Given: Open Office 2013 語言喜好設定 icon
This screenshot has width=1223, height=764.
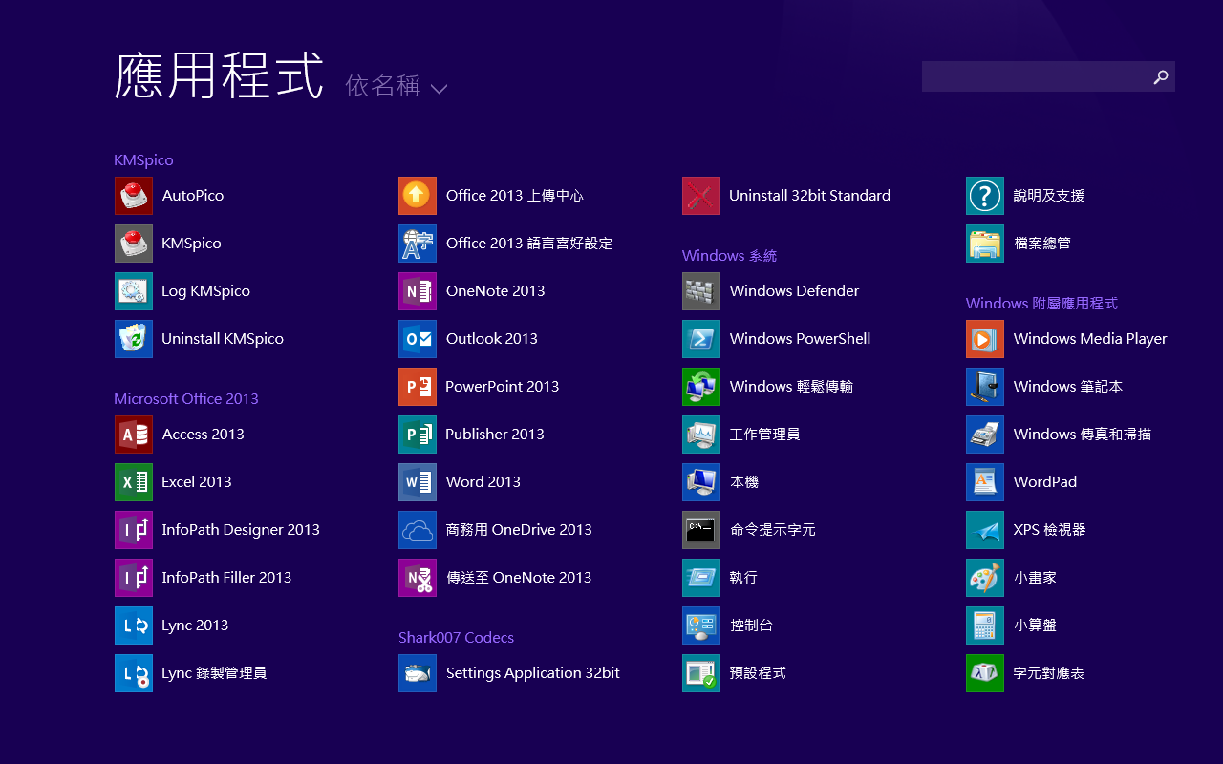Looking at the screenshot, I should [418, 244].
